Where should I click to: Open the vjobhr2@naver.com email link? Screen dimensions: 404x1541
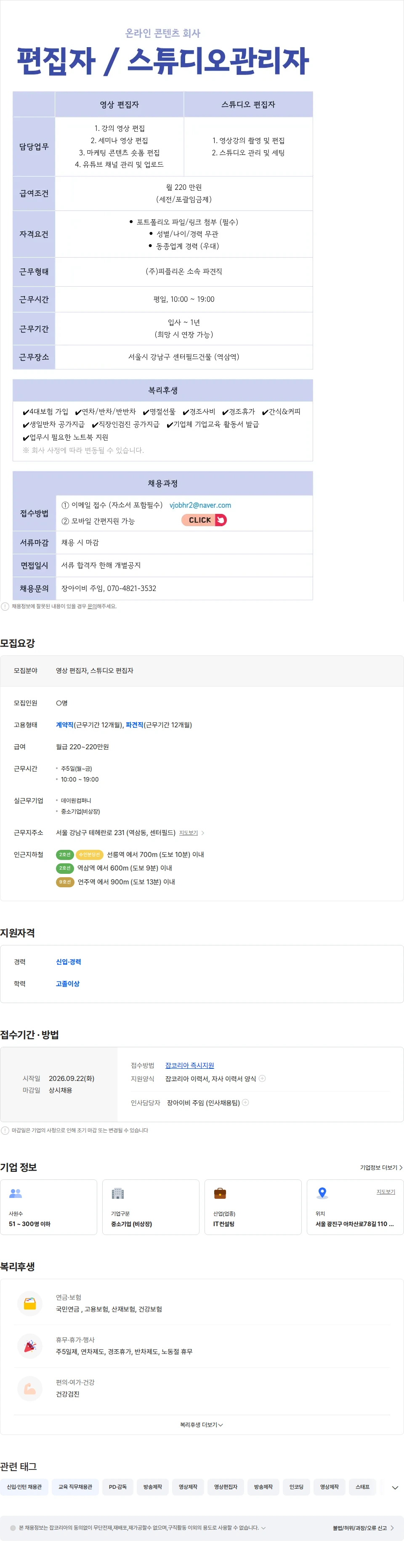pyautogui.click(x=200, y=505)
